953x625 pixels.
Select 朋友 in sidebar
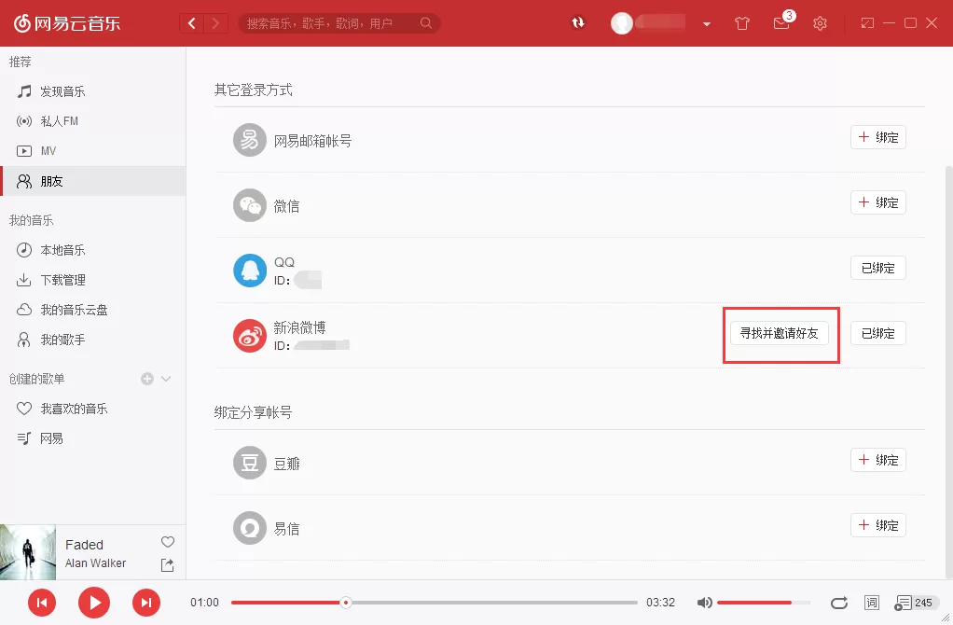pos(93,181)
